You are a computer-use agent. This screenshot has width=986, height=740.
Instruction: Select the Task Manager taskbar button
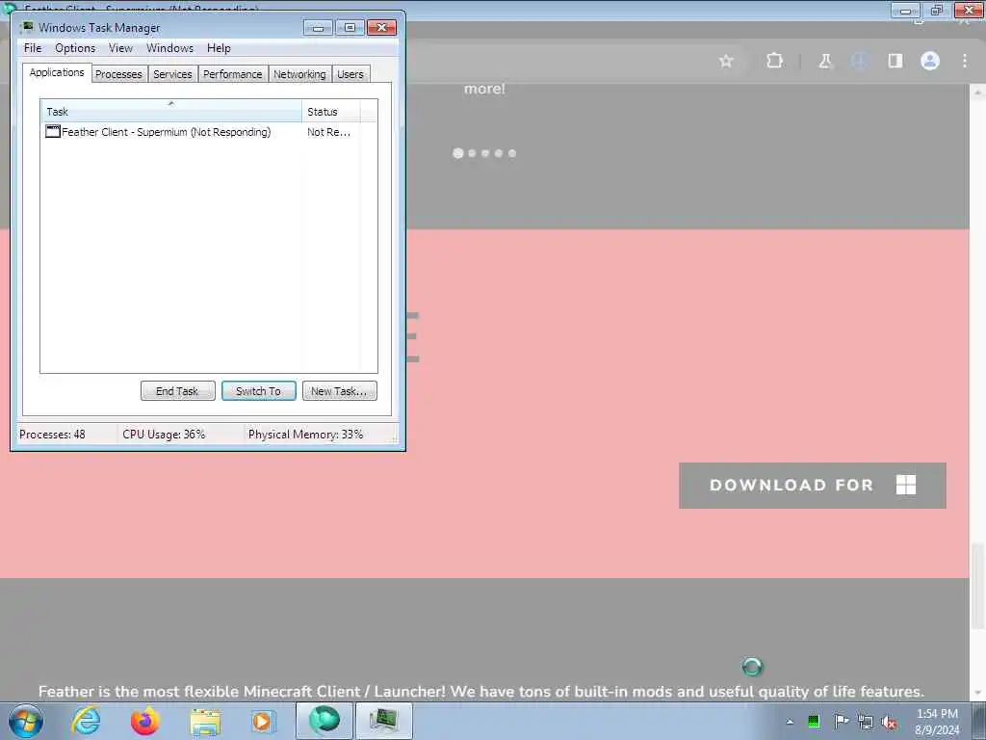point(384,721)
